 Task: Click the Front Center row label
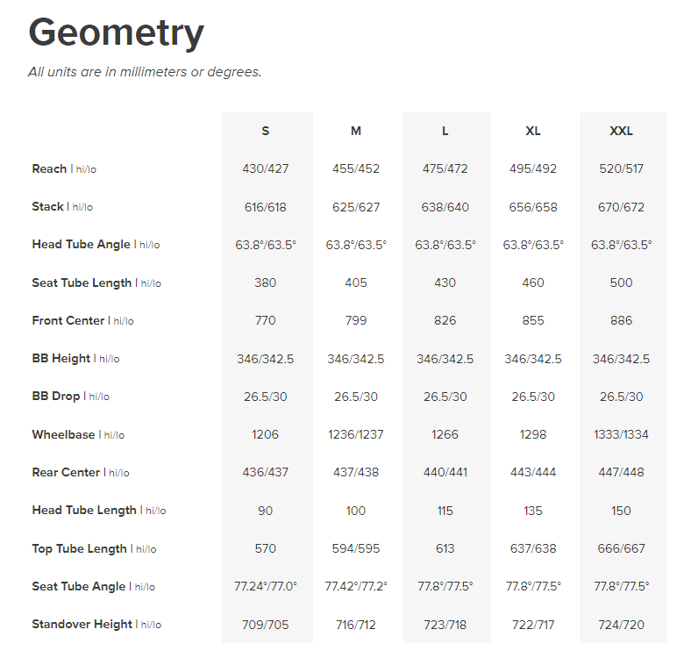tap(68, 320)
